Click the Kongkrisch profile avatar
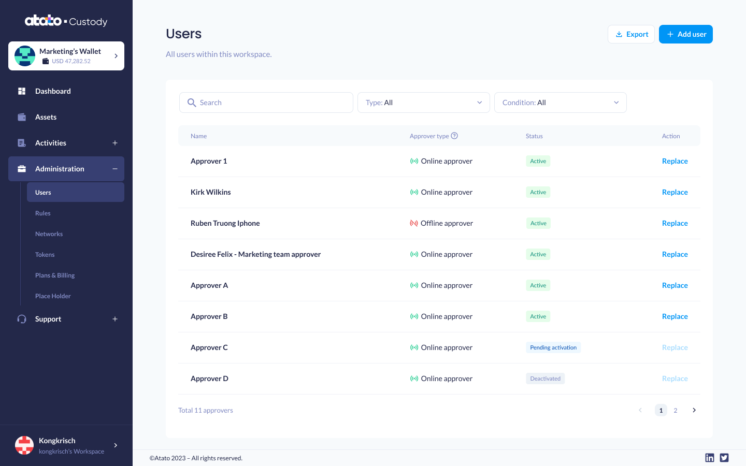The width and height of the screenshot is (746, 466). (24, 445)
